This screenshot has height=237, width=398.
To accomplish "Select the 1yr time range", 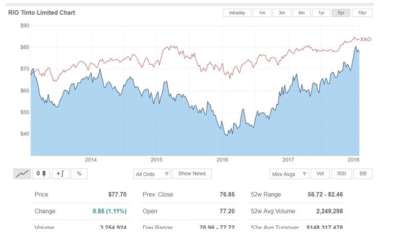I will pyautogui.click(x=321, y=13).
